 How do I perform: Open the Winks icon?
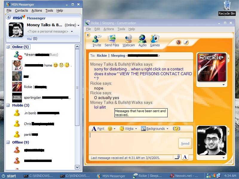[x=122, y=129]
